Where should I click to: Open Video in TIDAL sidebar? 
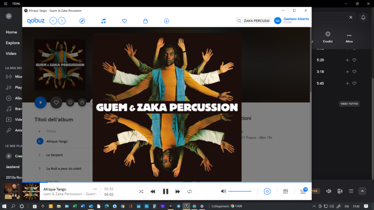click(11, 53)
